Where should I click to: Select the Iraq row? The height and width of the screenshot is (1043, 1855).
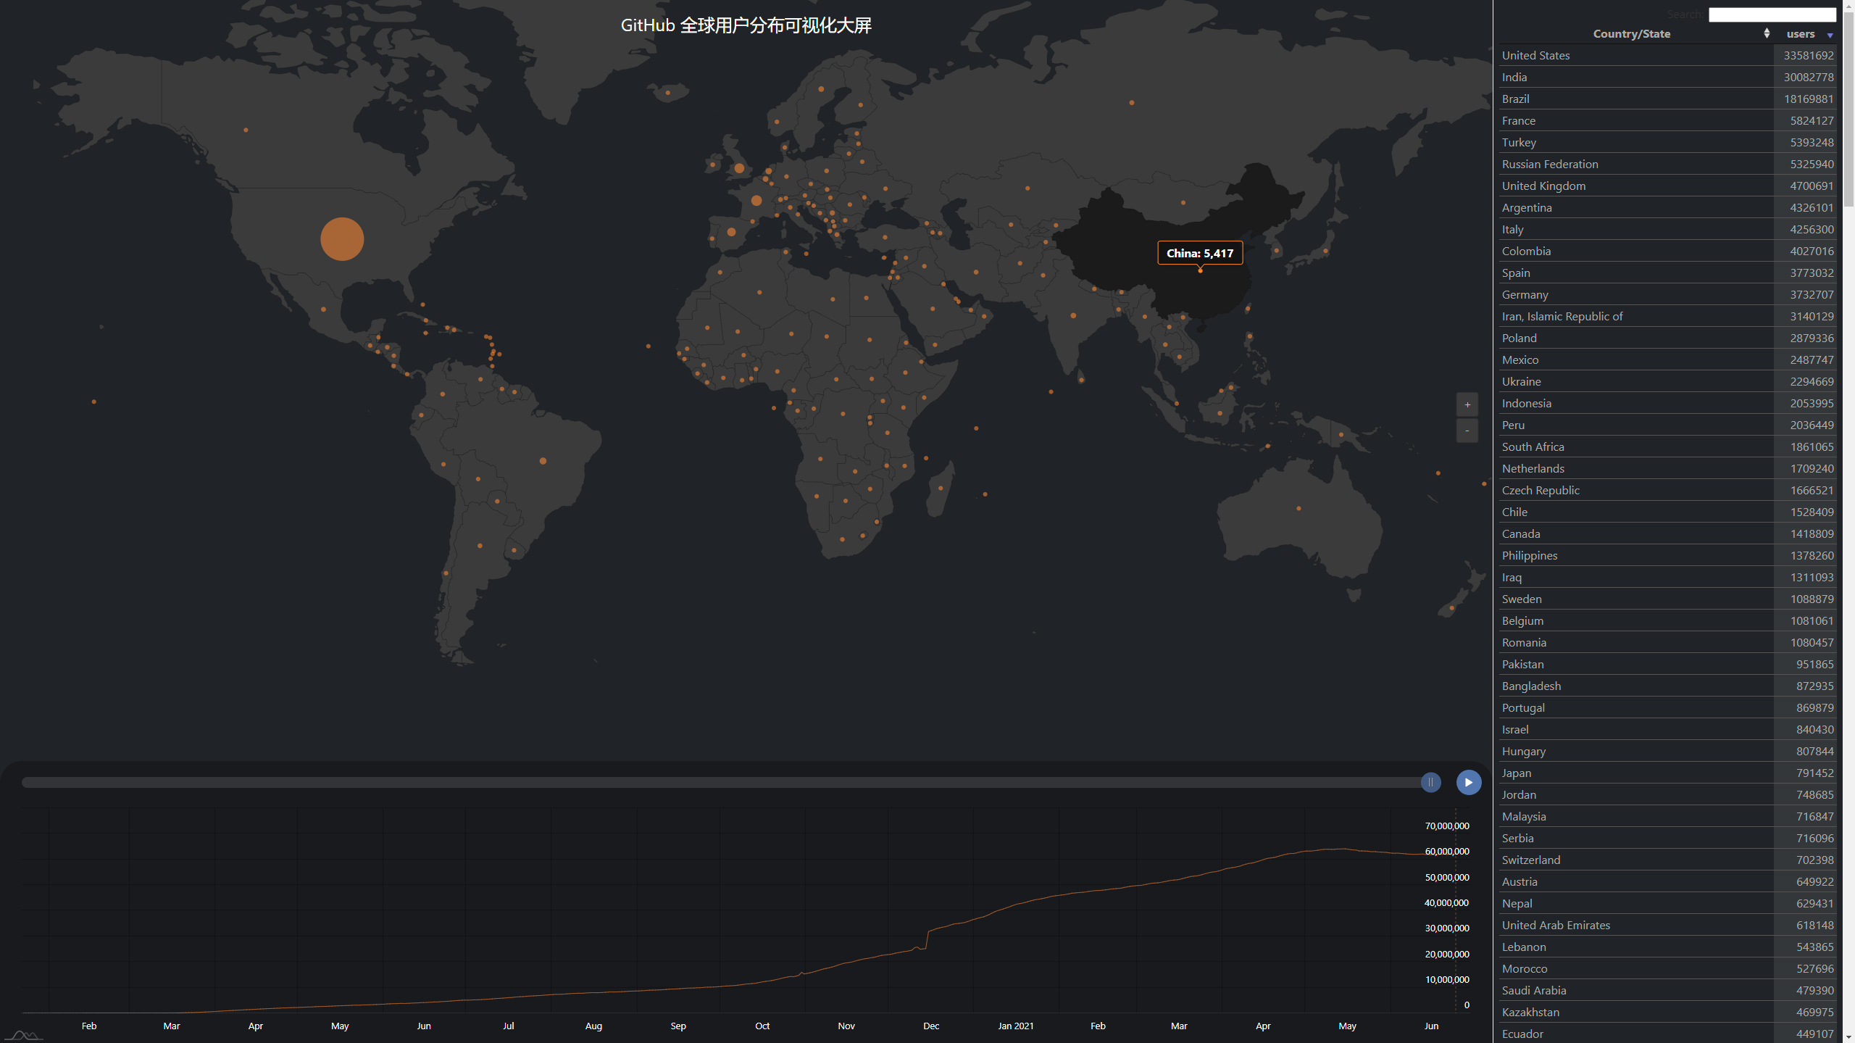click(1667, 577)
